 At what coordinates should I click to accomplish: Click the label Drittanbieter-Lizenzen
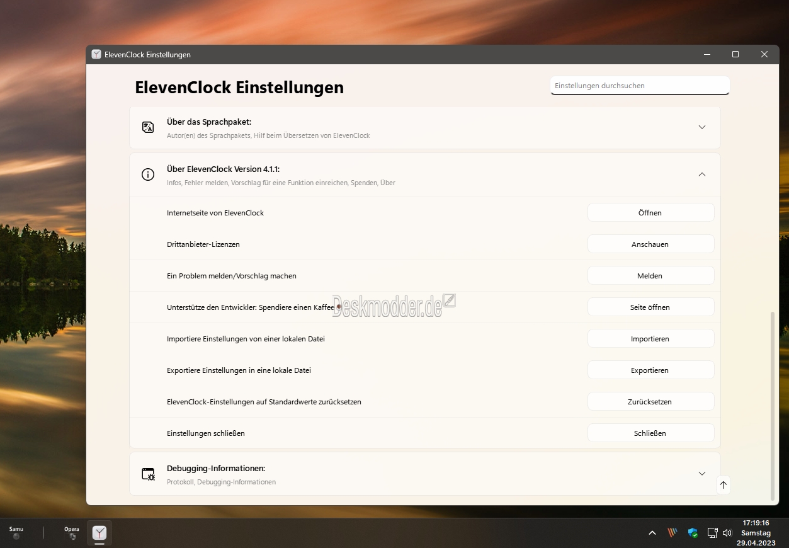[203, 244]
